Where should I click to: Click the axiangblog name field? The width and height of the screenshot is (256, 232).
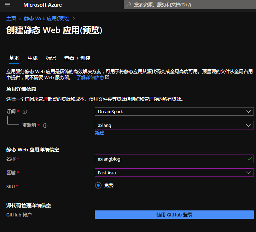pyautogui.click(x=174, y=159)
